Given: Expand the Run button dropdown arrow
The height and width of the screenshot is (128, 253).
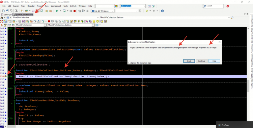Looking at the screenshot, I should pyautogui.click(x=60, y=11).
